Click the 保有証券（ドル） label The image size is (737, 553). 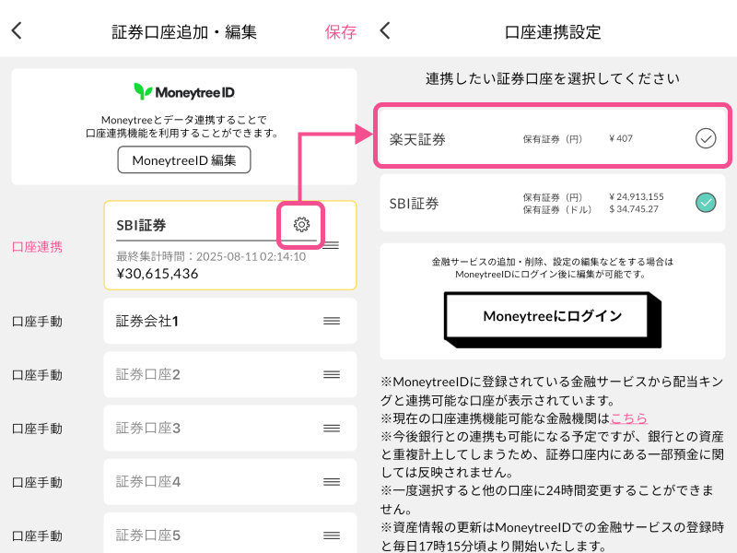[557, 209]
